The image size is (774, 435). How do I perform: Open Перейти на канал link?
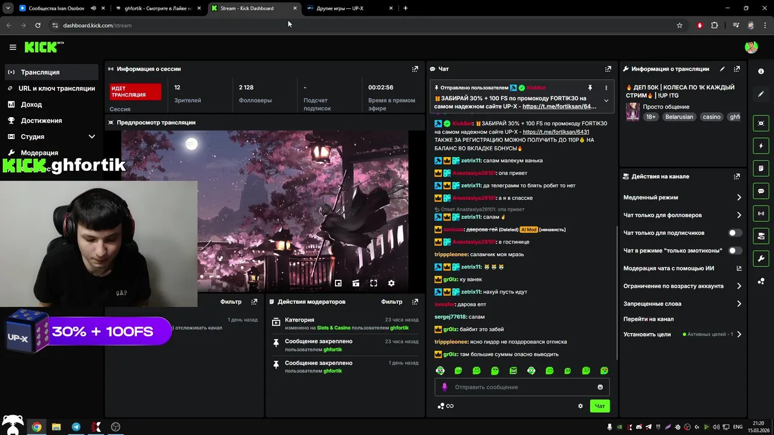pyautogui.click(x=648, y=319)
